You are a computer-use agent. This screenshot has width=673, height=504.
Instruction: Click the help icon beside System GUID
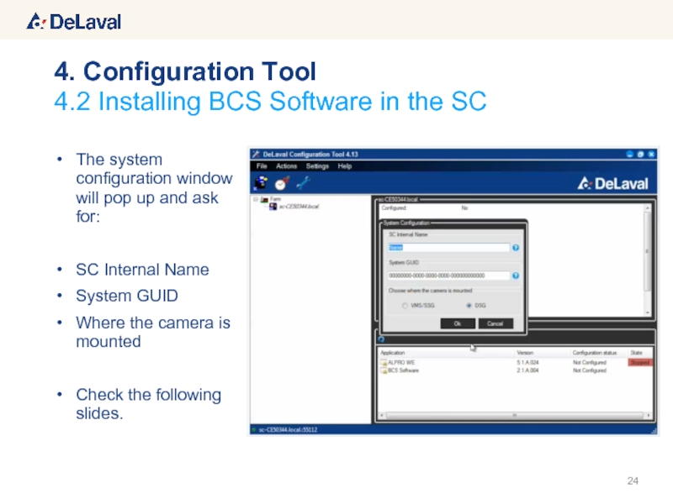point(516,276)
